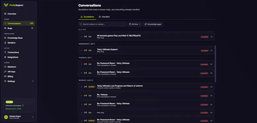Open the 56 blocked games Play and Wait conversation
Image resolution: width=257 pixels, height=123 pixels.
click(x=119, y=36)
